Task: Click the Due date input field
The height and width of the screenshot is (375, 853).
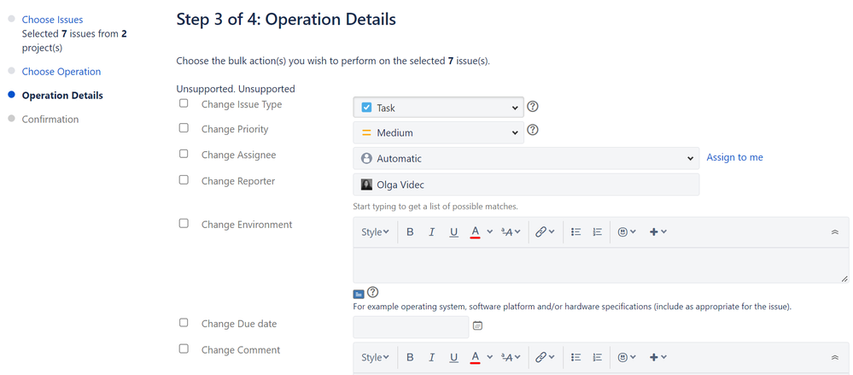Action: tap(411, 326)
